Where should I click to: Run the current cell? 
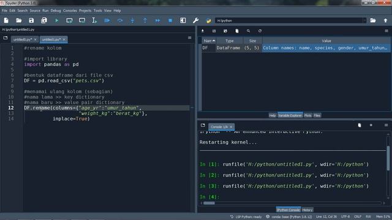coord(69,20)
